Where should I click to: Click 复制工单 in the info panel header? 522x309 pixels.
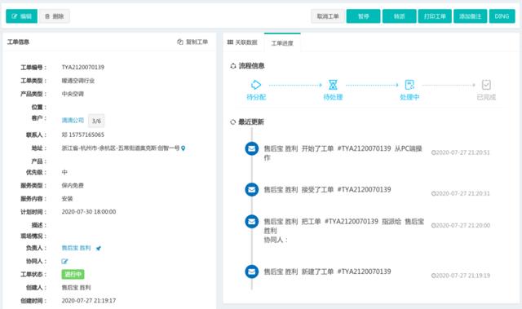point(192,42)
